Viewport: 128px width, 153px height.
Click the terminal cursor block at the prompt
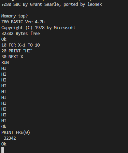(3, 150)
